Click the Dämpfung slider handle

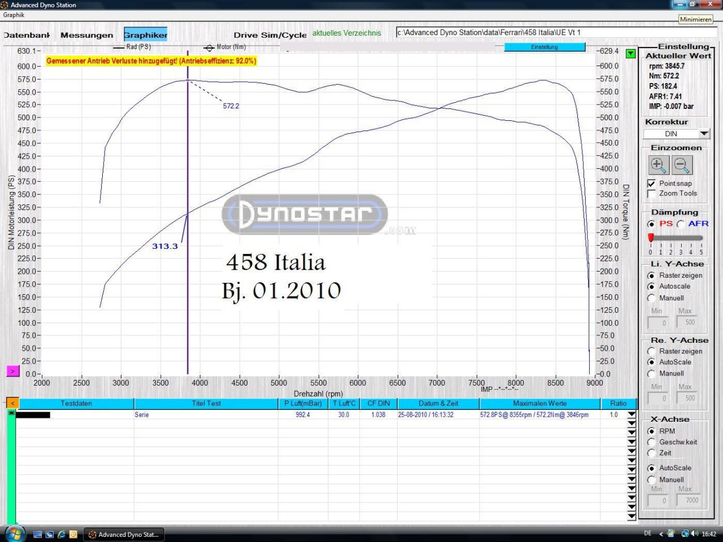651,238
